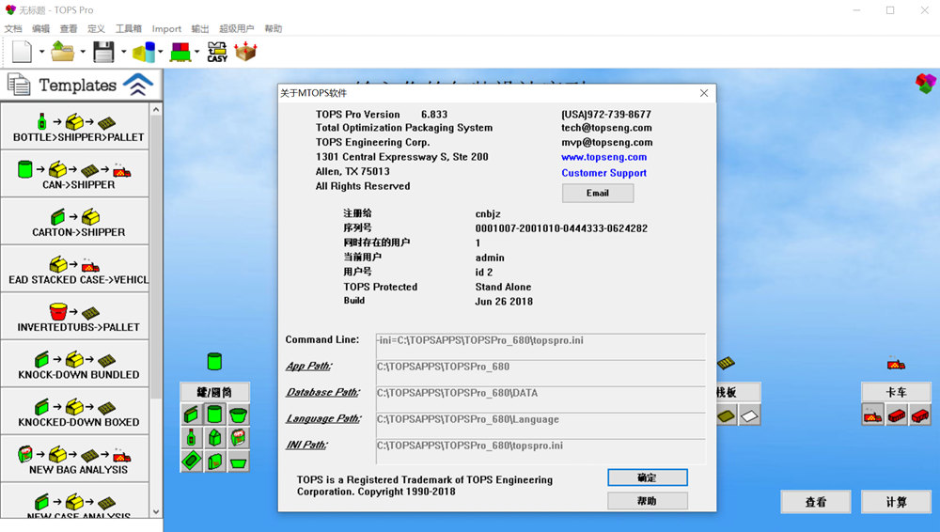This screenshot has height=532, width=940.
Task: Click the Language Path link
Action: pyautogui.click(x=323, y=418)
